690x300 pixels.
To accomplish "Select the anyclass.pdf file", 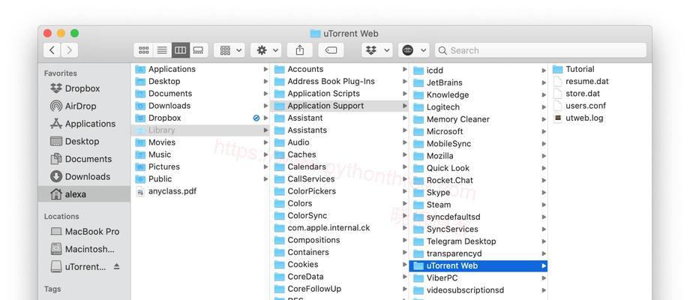I will pos(201,191).
